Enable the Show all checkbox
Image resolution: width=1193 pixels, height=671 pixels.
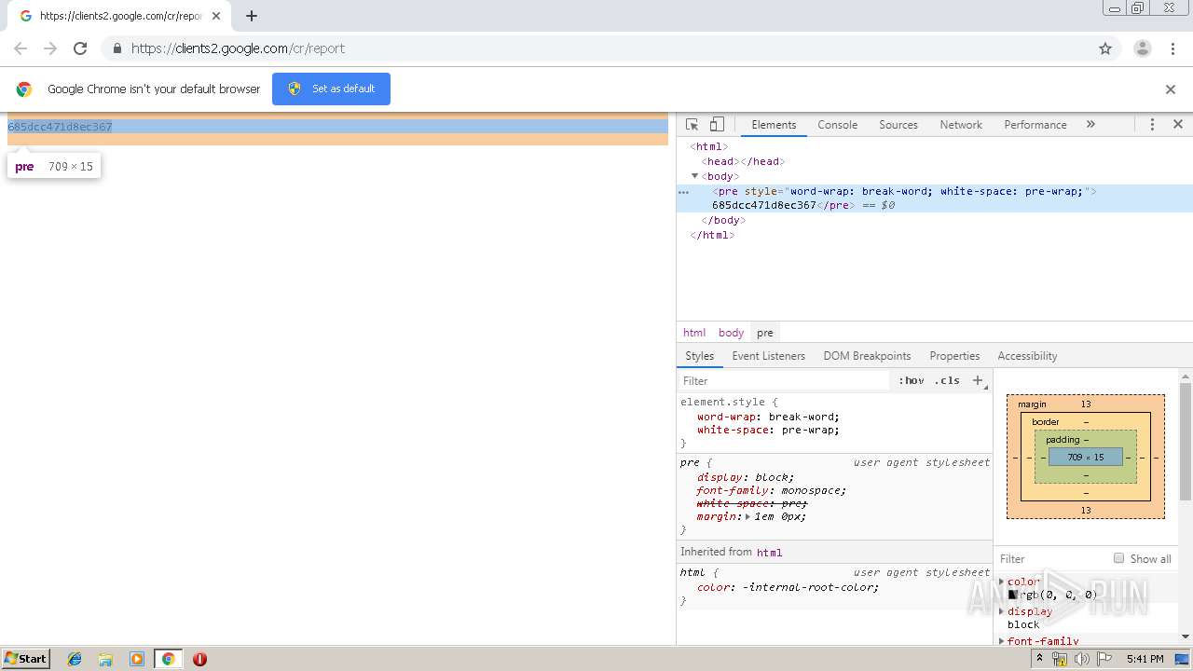pos(1118,558)
